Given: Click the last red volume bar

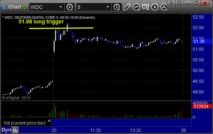Looking at the screenshot, I should tap(182, 112).
